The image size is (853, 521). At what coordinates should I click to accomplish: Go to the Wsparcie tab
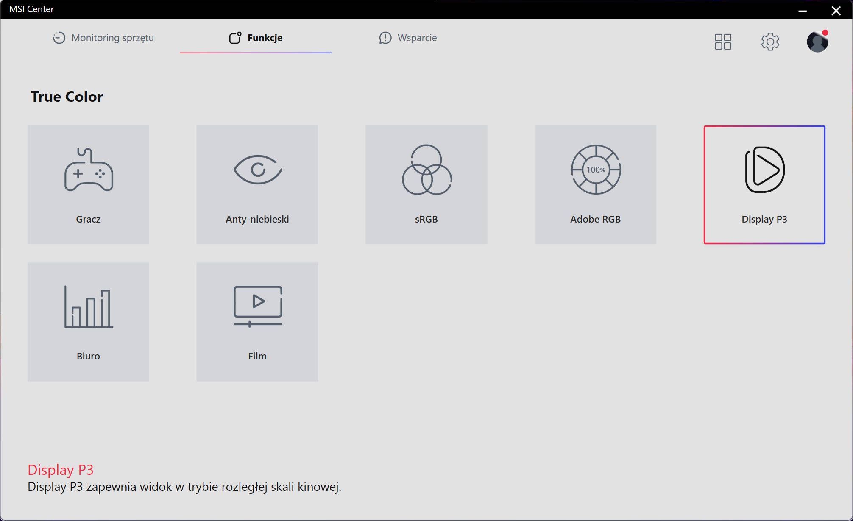(408, 38)
